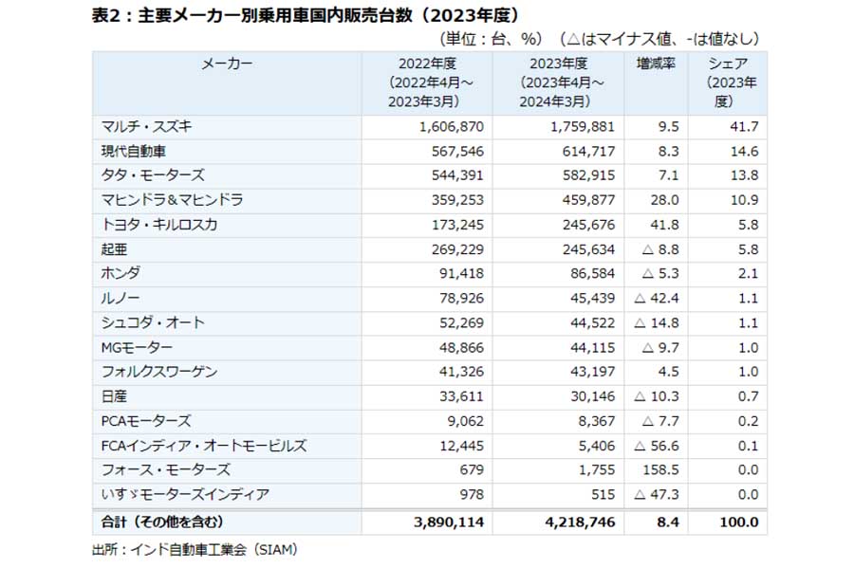The width and height of the screenshot is (854, 568).
Task: Select the value 45,439
Action: pos(592,298)
